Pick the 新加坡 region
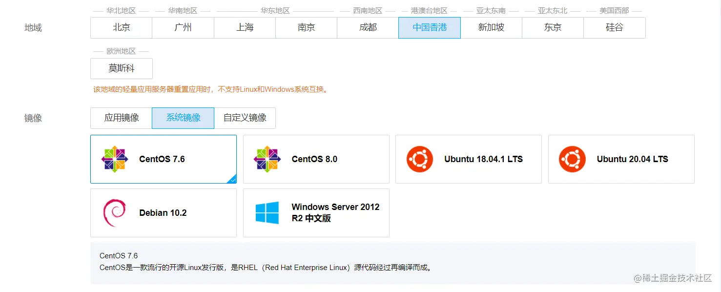Screen dimensions: 721x292 (x=491, y=28)
